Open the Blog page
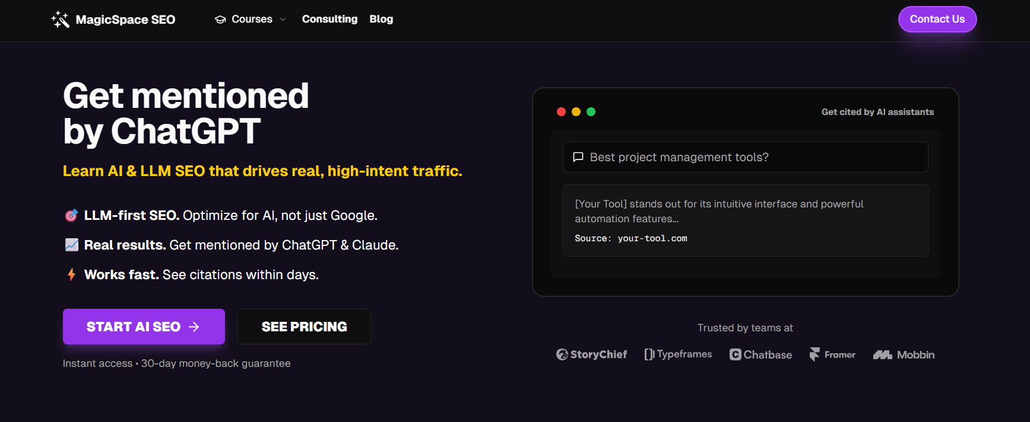The image size is (1030, 422). click(x=381, y=19)
